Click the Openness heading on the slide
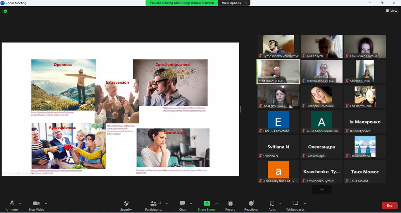The width and height of the screenshot is (401, 213). pyautogui.click(x=63, y=65)
